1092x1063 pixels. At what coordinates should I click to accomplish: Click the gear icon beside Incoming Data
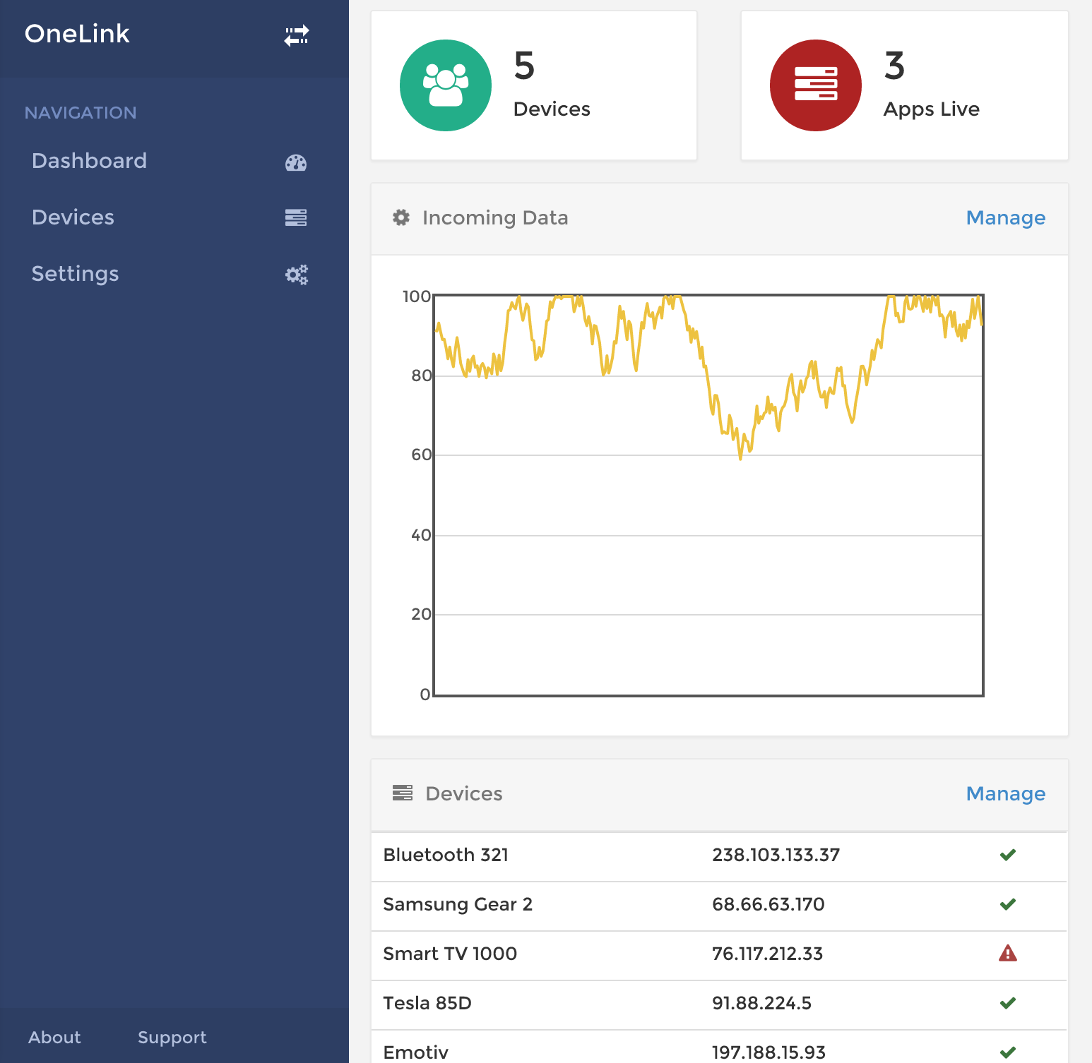point(400,218)
